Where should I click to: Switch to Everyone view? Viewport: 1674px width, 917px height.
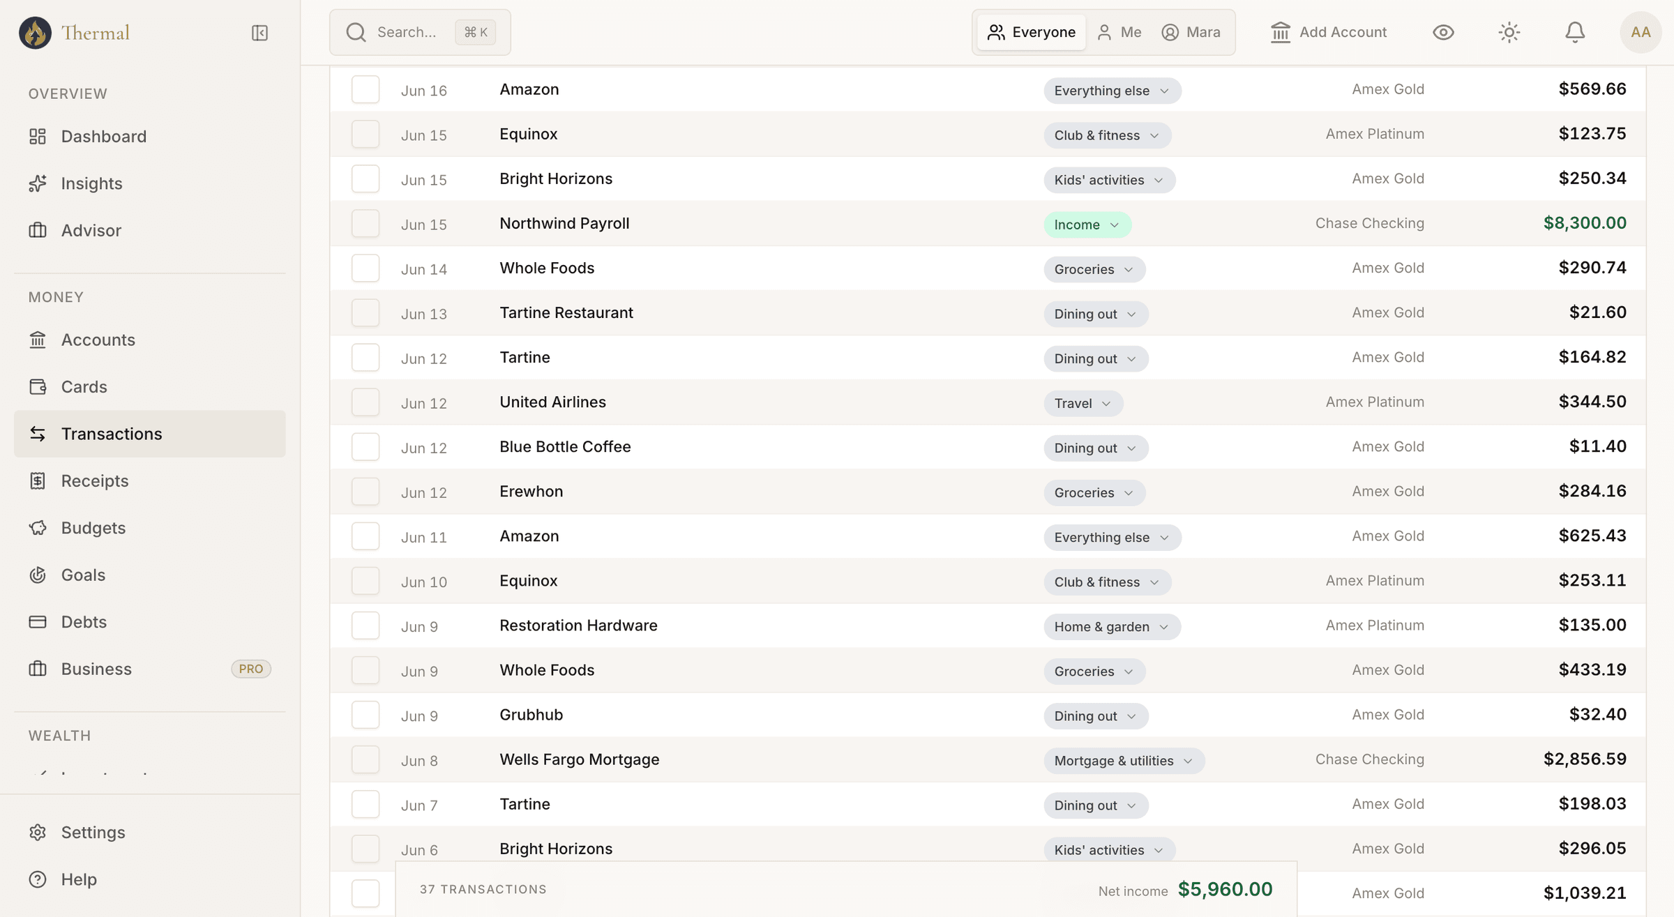(1031, 32)
